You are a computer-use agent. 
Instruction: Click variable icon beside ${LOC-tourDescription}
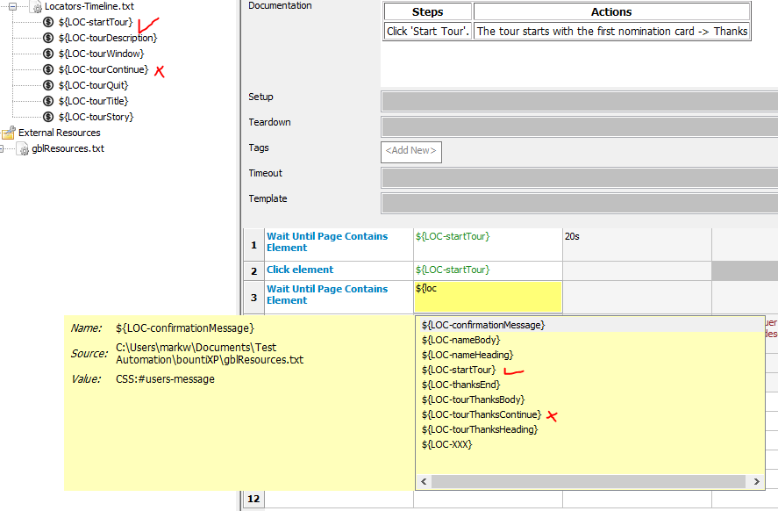tap(48, 38)
